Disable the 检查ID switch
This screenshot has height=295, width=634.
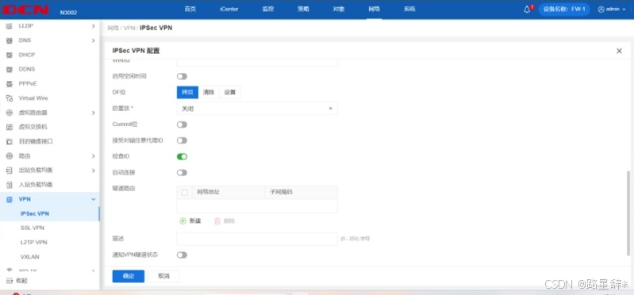click(x=182, y=156)
